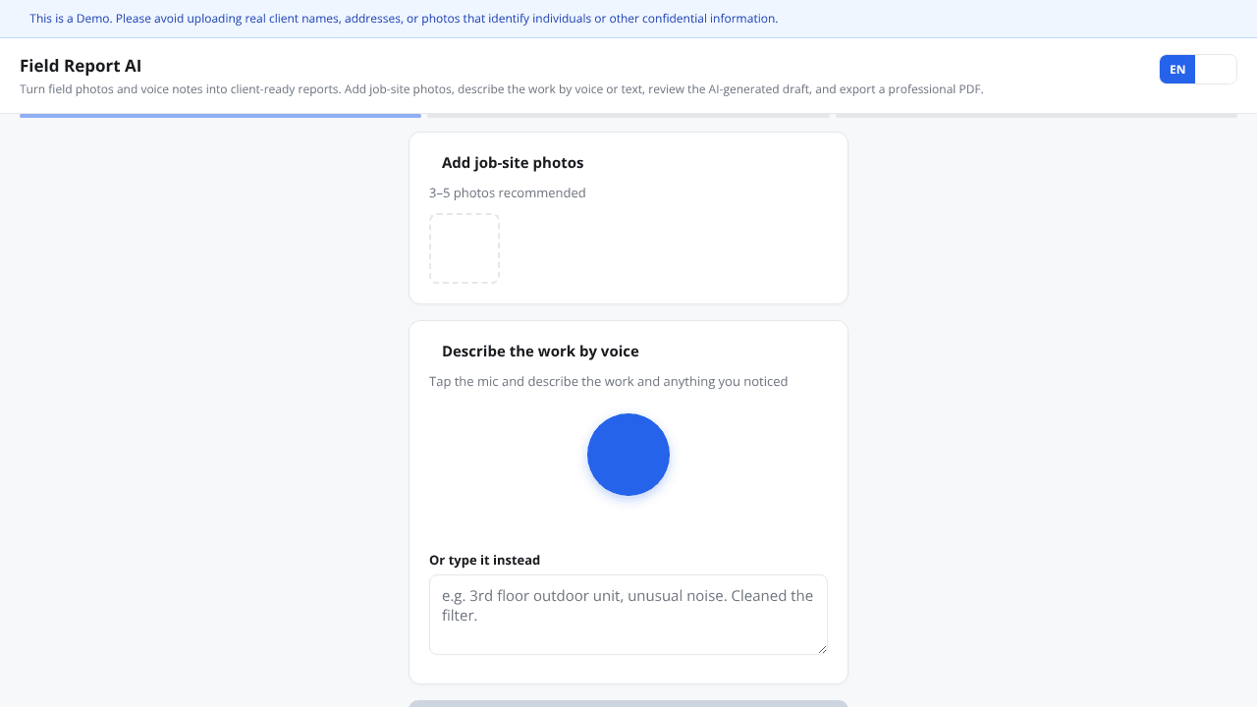The height and width of the screenshot is (707, 1257).
Task: Select the third progress step bar
Action: point(1036,116)
